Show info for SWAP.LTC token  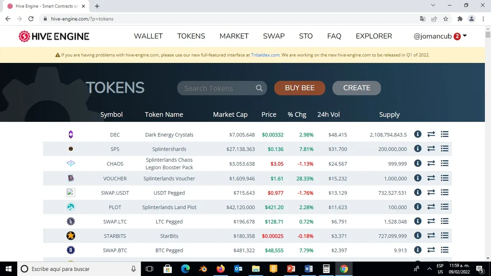point(418,221)
